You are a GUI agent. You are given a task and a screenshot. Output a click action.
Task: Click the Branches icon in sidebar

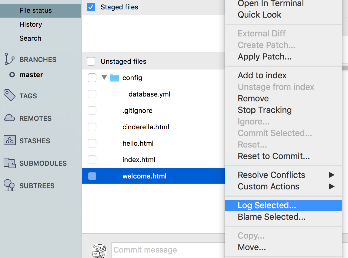point(10,59)
